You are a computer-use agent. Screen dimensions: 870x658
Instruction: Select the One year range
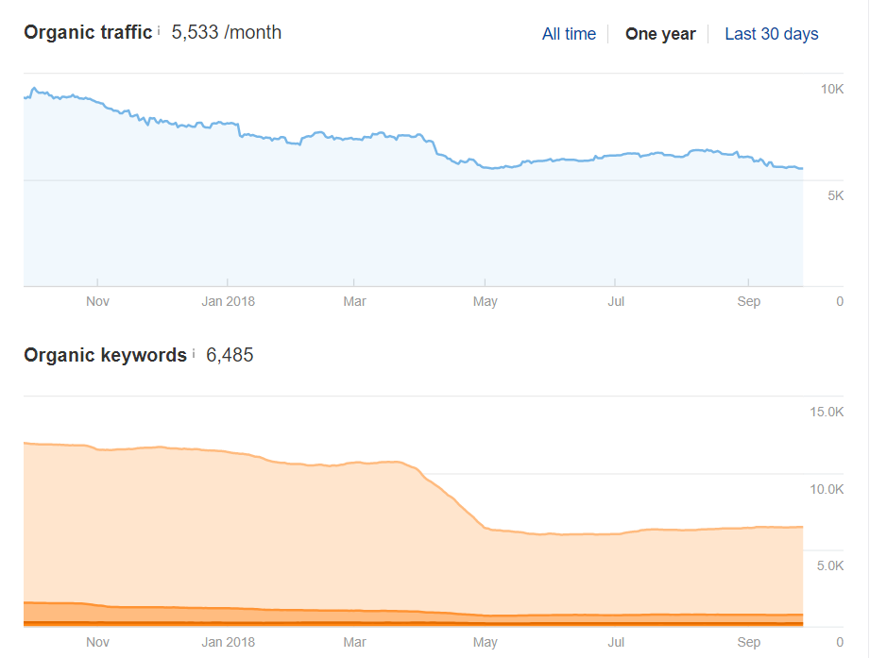(x=660, y=34)
